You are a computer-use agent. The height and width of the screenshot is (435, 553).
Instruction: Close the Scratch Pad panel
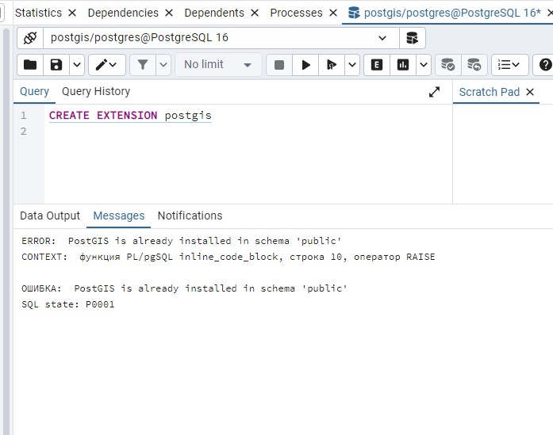pyautogui.click(x=530, y=92)
